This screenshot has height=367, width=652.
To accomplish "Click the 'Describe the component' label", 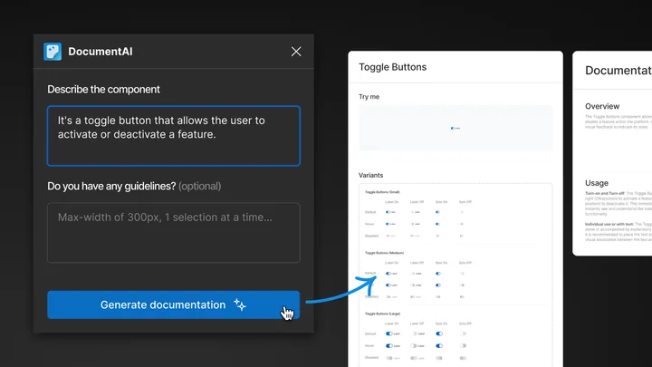I will click(103, 90).
